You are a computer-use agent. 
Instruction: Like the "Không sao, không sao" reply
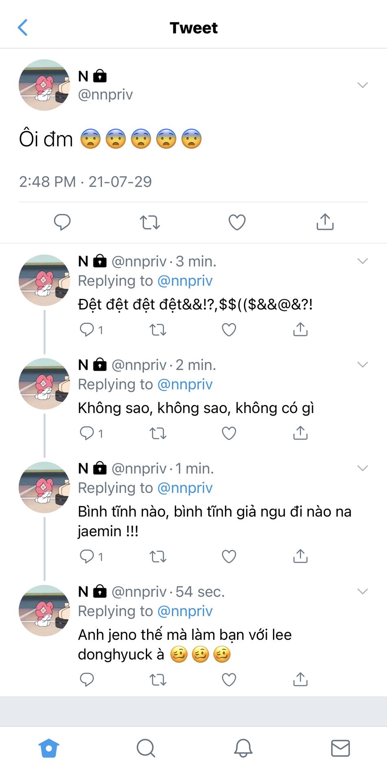229,433
